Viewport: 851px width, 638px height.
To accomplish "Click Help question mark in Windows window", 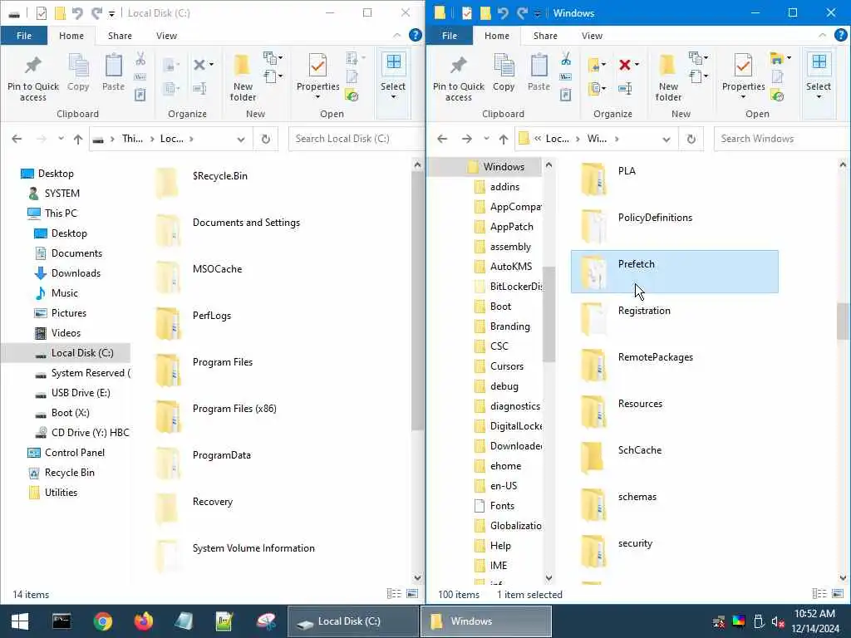I will pos(840,35).
